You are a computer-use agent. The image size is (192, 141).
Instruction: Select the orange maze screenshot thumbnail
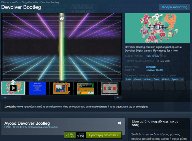(x=61, y=88)
